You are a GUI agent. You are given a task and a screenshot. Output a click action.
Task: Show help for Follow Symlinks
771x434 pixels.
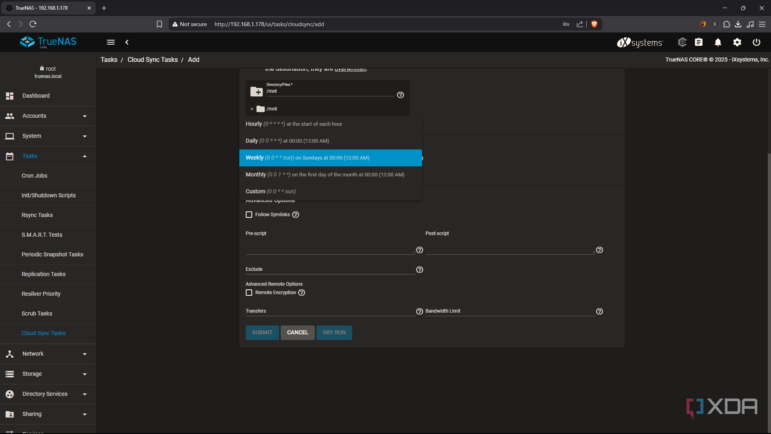click(296, 215)
